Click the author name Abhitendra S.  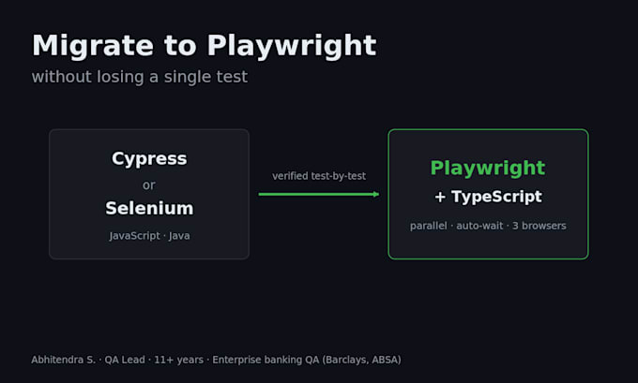point(64,360)
